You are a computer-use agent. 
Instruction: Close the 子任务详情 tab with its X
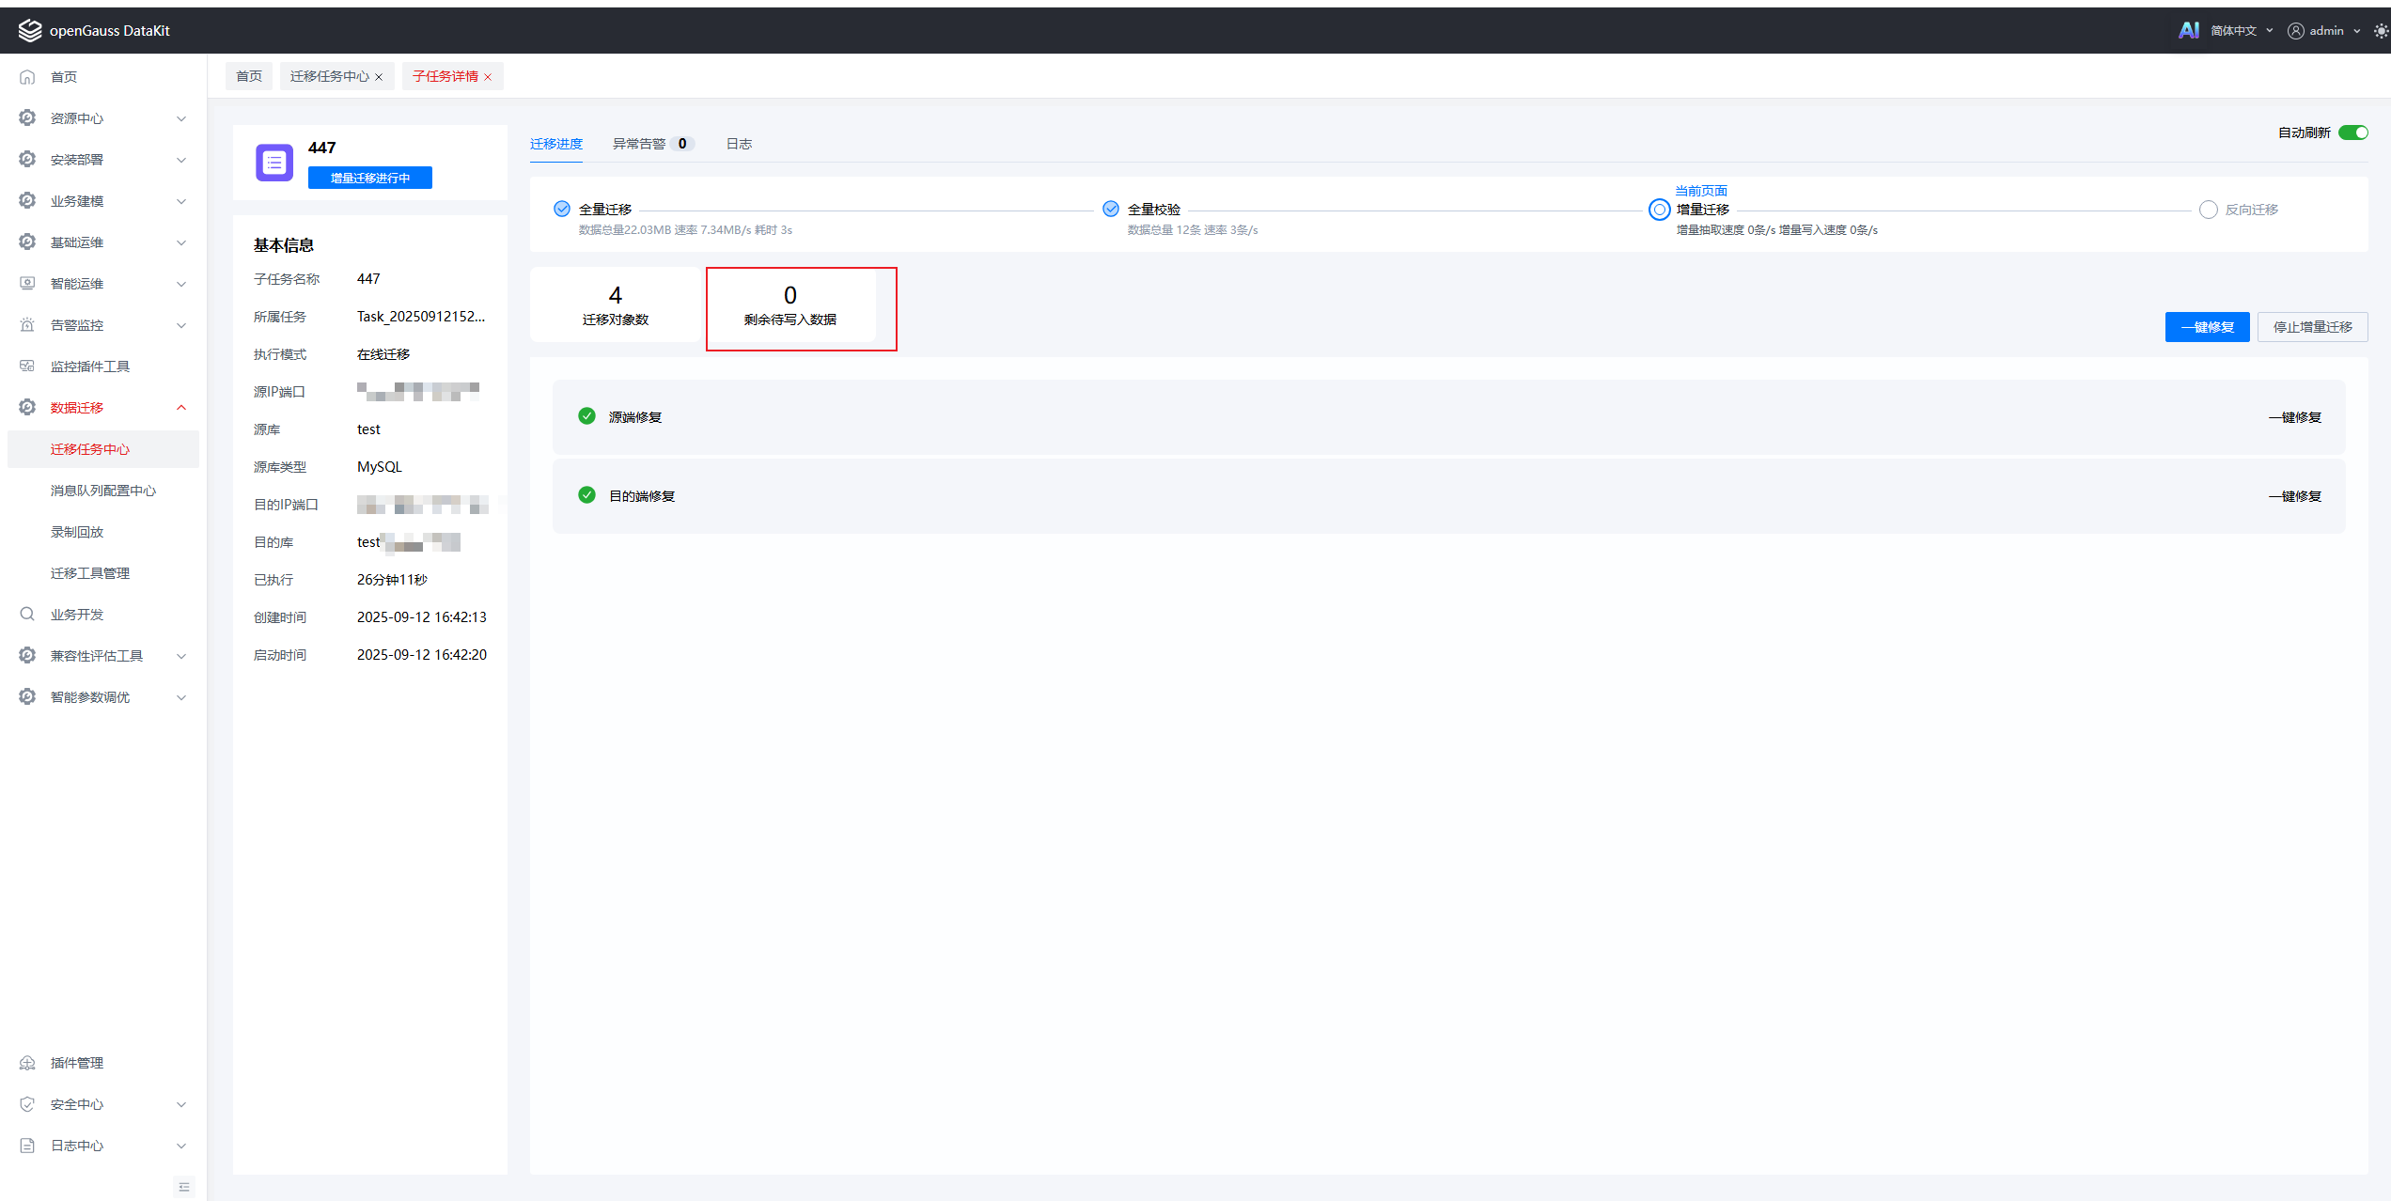click(488, 77)
